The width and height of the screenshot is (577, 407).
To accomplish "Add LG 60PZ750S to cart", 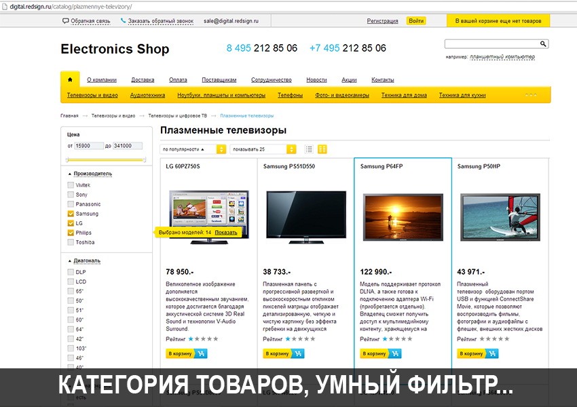I will pyautogui.click(x=187, y=353).
